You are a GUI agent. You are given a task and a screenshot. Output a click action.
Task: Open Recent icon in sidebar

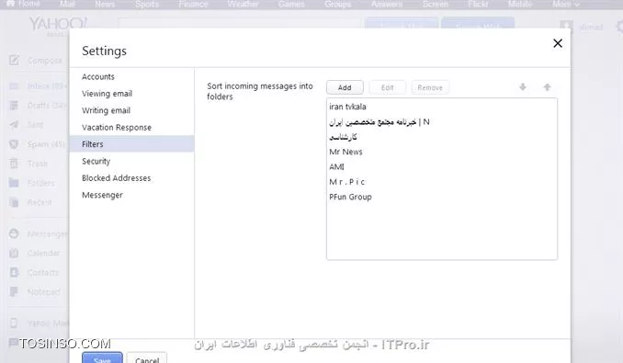[14, 202]
